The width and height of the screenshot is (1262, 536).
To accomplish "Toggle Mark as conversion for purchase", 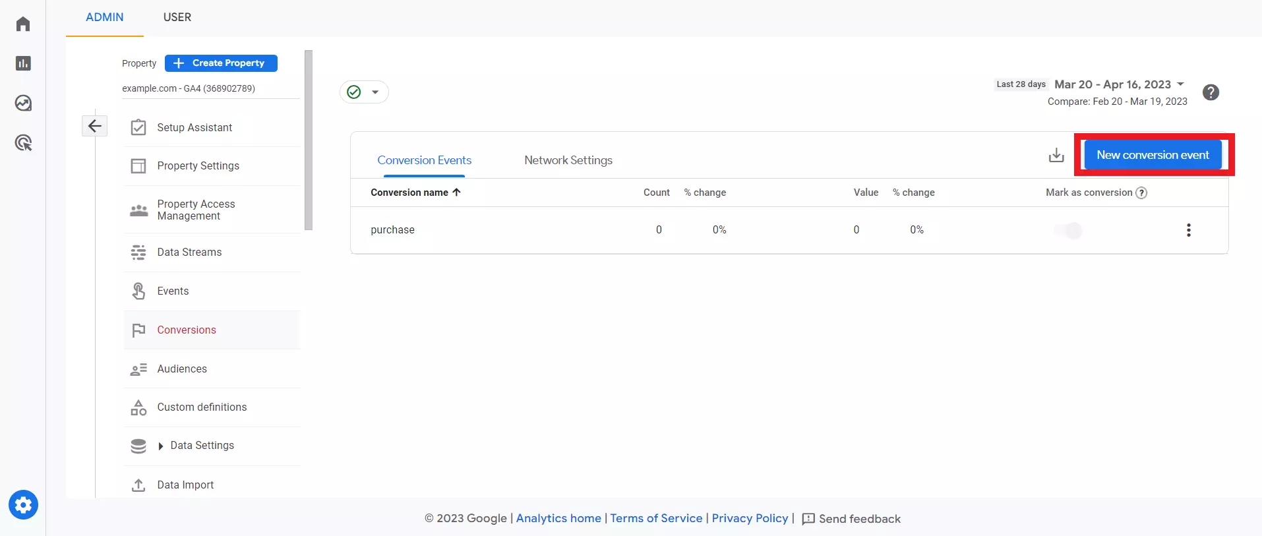I will click(x=1068, y=230).
